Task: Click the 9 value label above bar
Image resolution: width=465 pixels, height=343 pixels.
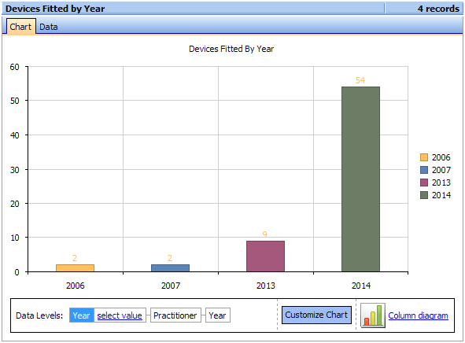Action: point(264,234)
